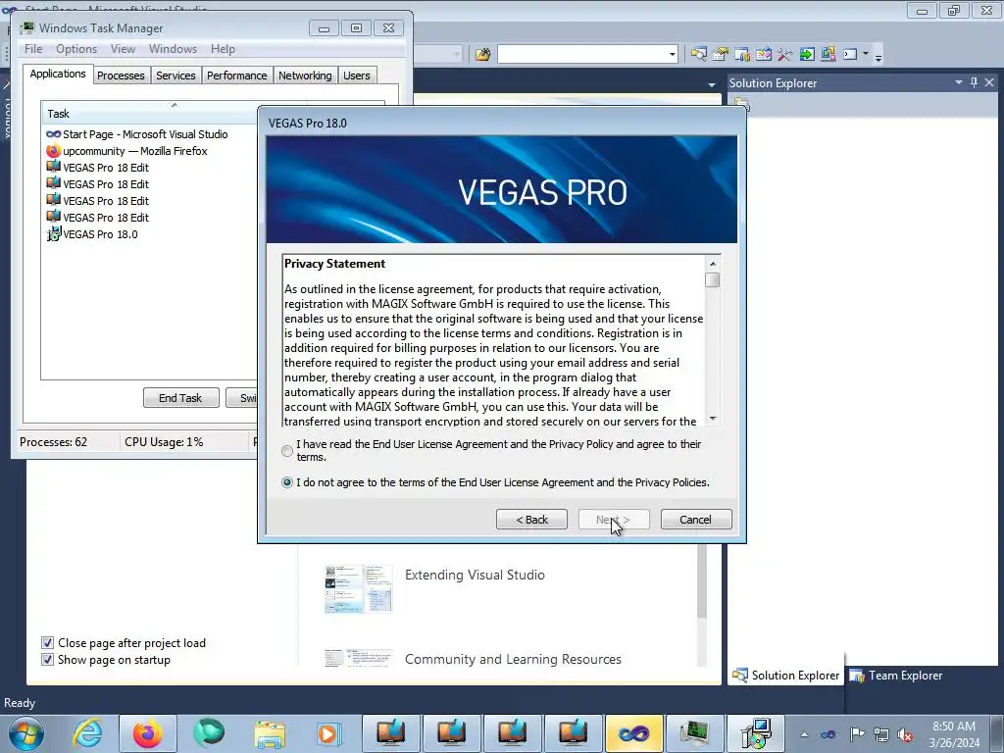1004x753 pixels.
Task: Open the Options menu in Task Manager
Action: point(76,49)
